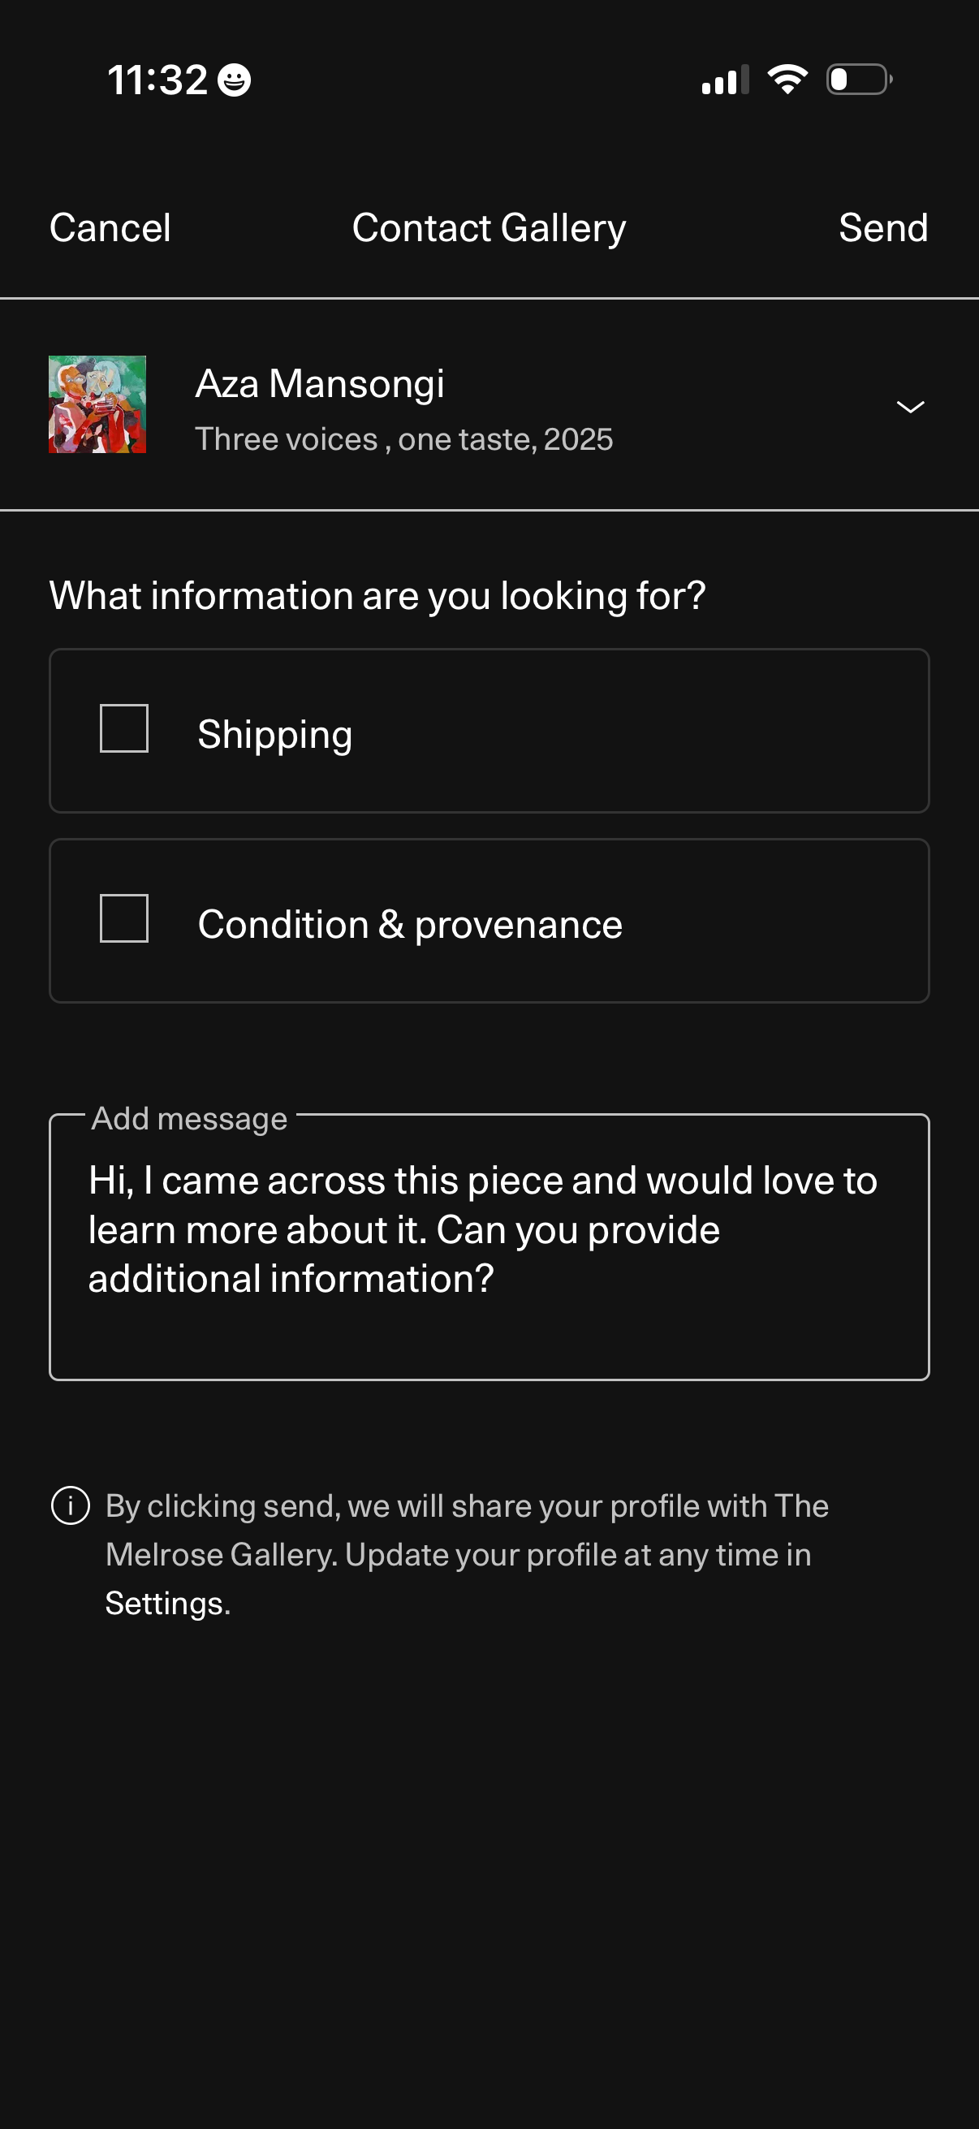This screenshot has width=979, height=2129.
Task: Tap the artwork title Three voices, one taste
Action: 403,440
